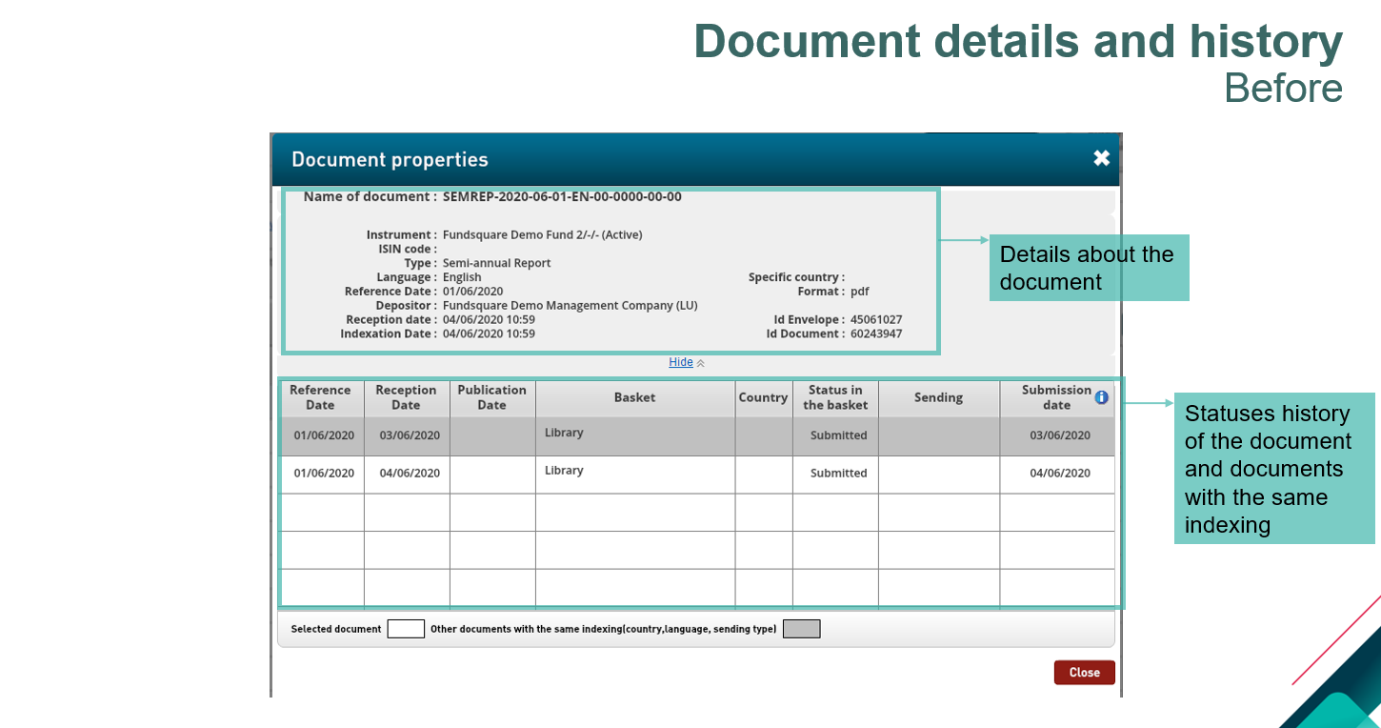Close the Document properties dialog with X
This screenshot has height=728, width=1381.
[1101, 158]
